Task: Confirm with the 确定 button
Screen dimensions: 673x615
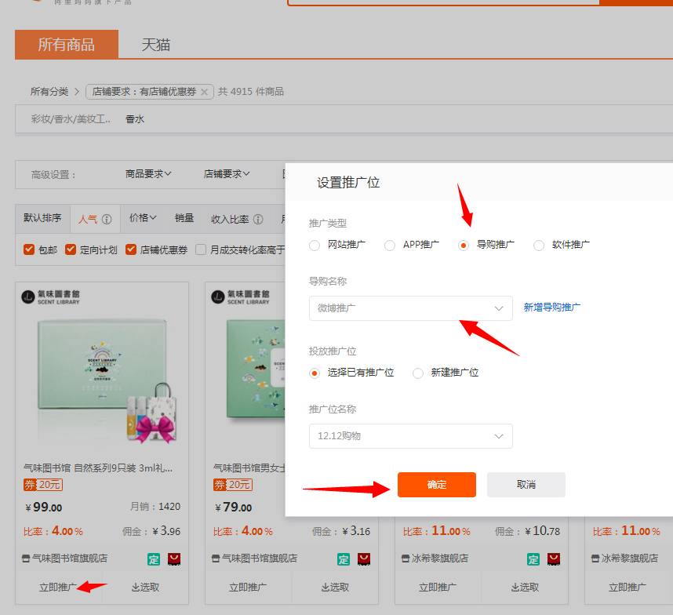Action: click(x=436, y=485)
